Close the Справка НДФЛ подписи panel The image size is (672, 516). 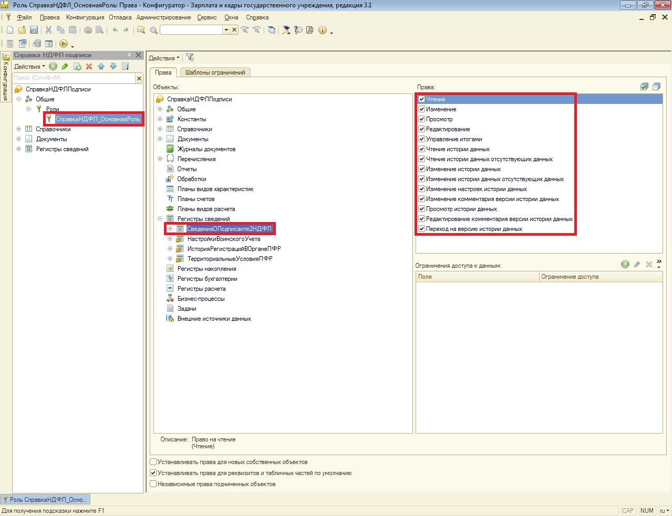pos(139,55)
